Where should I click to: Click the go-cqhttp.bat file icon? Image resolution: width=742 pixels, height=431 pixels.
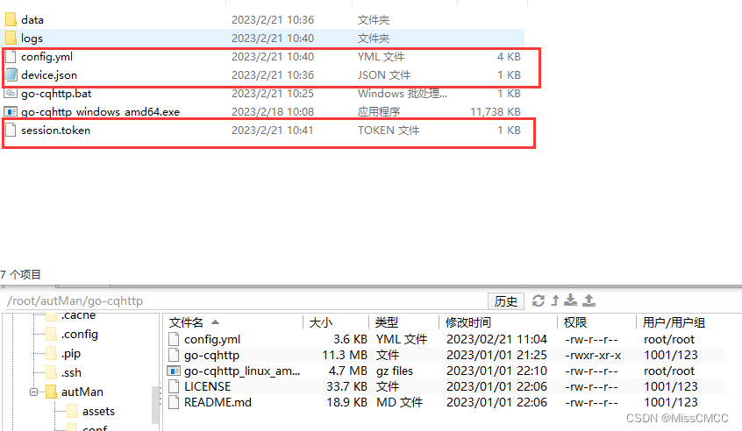(11, 93)
